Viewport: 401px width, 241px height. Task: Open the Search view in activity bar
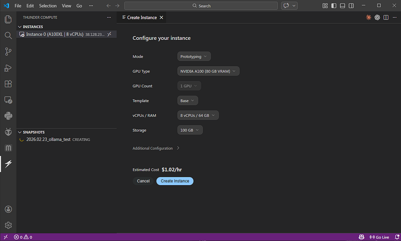pos(8,35)
